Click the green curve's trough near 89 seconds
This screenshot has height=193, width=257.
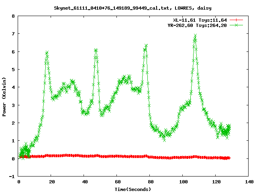(x=164, y=140)
